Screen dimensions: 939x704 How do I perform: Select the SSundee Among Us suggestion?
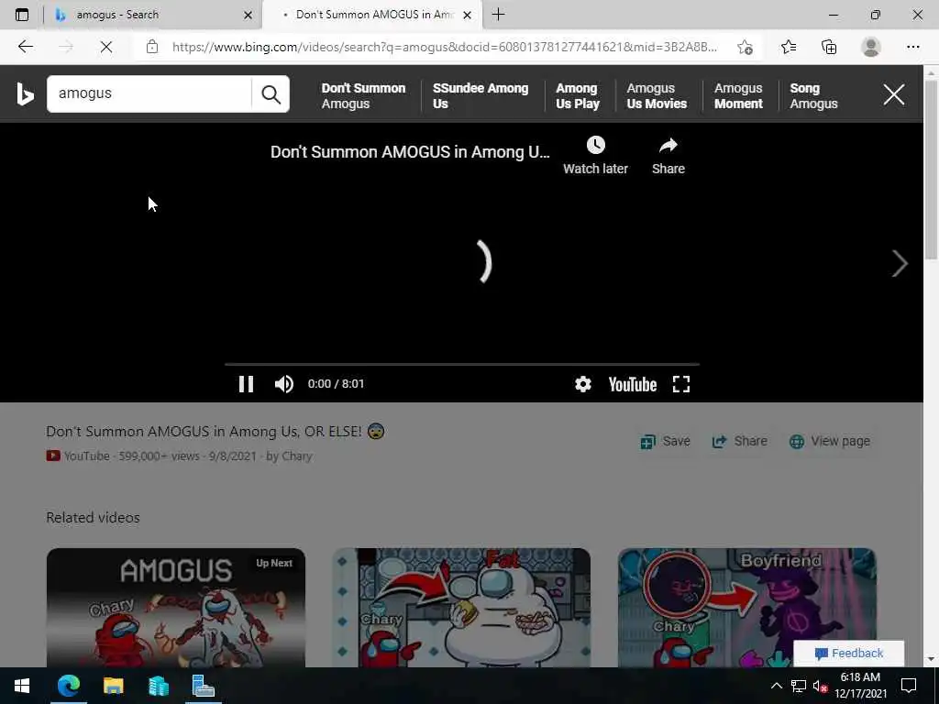click(481, 95)
